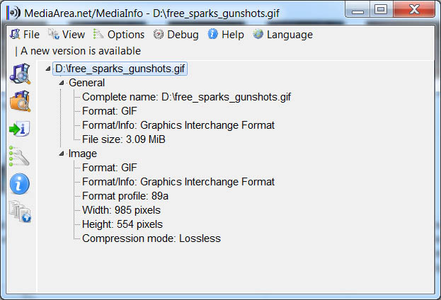The image size is (441, 300).
Task: Maximize the MediaInfo window
Action: click(381, 10)
